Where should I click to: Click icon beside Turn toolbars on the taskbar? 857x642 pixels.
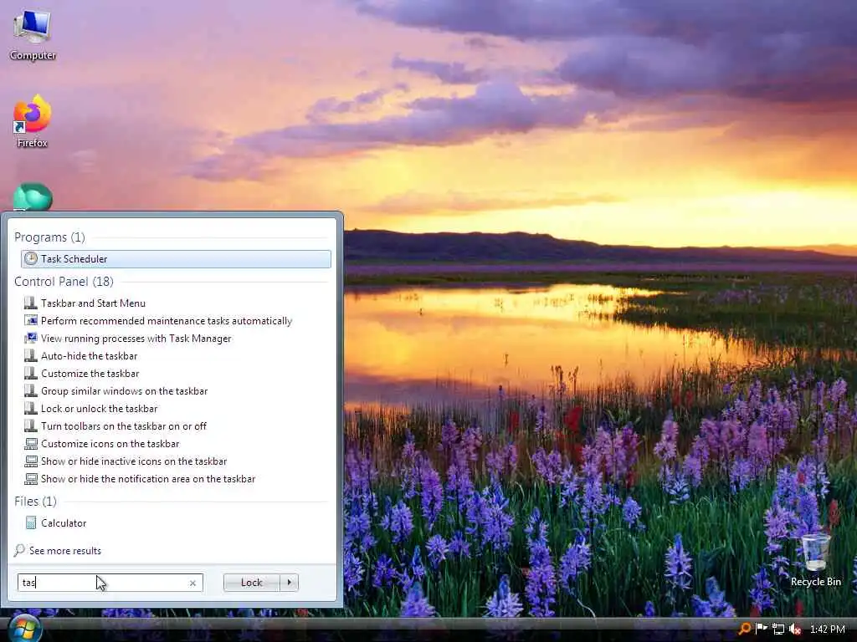[x=31, y=425]
